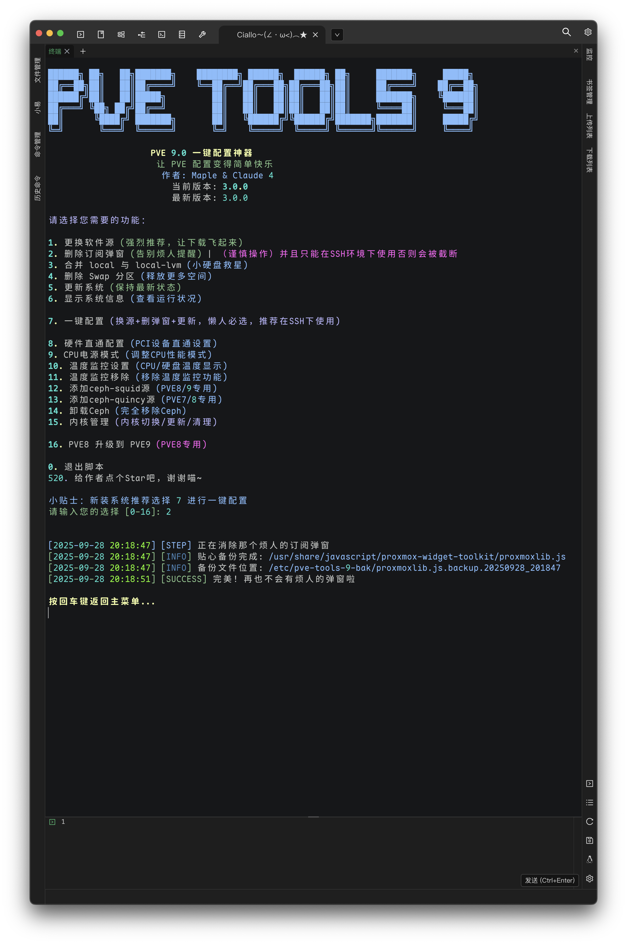This screenshot has height=944, width=627.
Task: Open the 历史命令 side panel
Action: coord(38,188)
